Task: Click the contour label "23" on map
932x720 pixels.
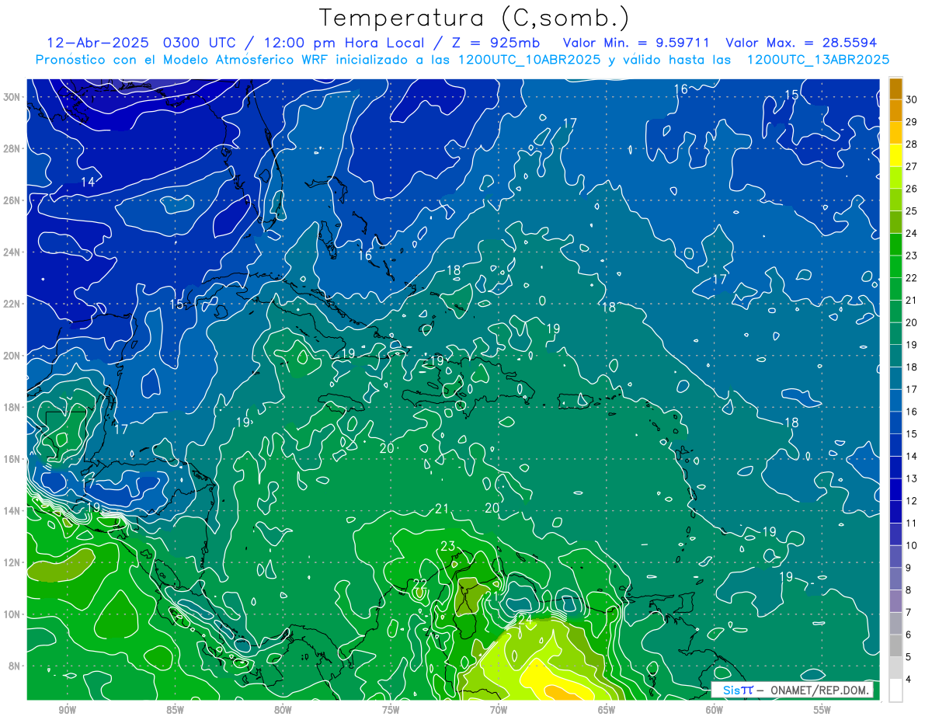Action: point(448,546)
